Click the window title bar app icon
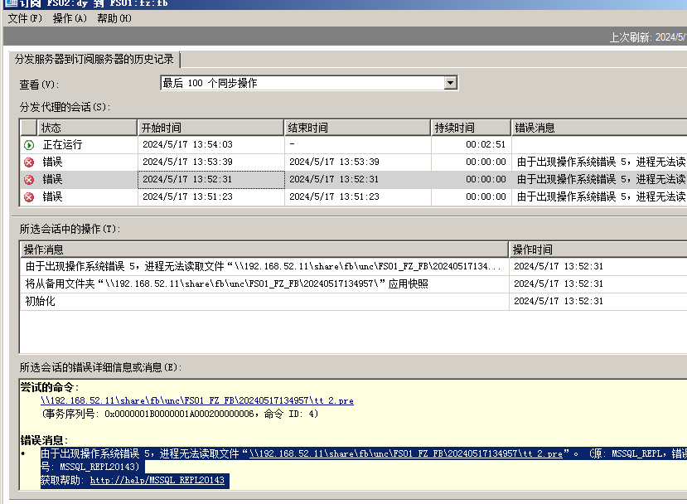The width and height of the screenshot is (687, 504). coord(11,3)
